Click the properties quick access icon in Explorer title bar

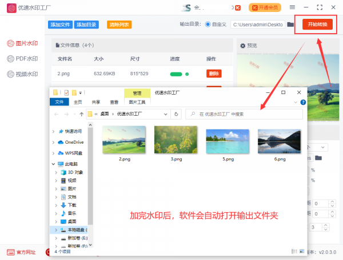click(x=66, y=93)
